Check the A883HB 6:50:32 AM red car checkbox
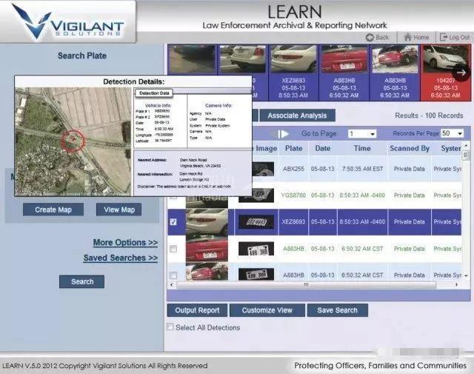 173,249
